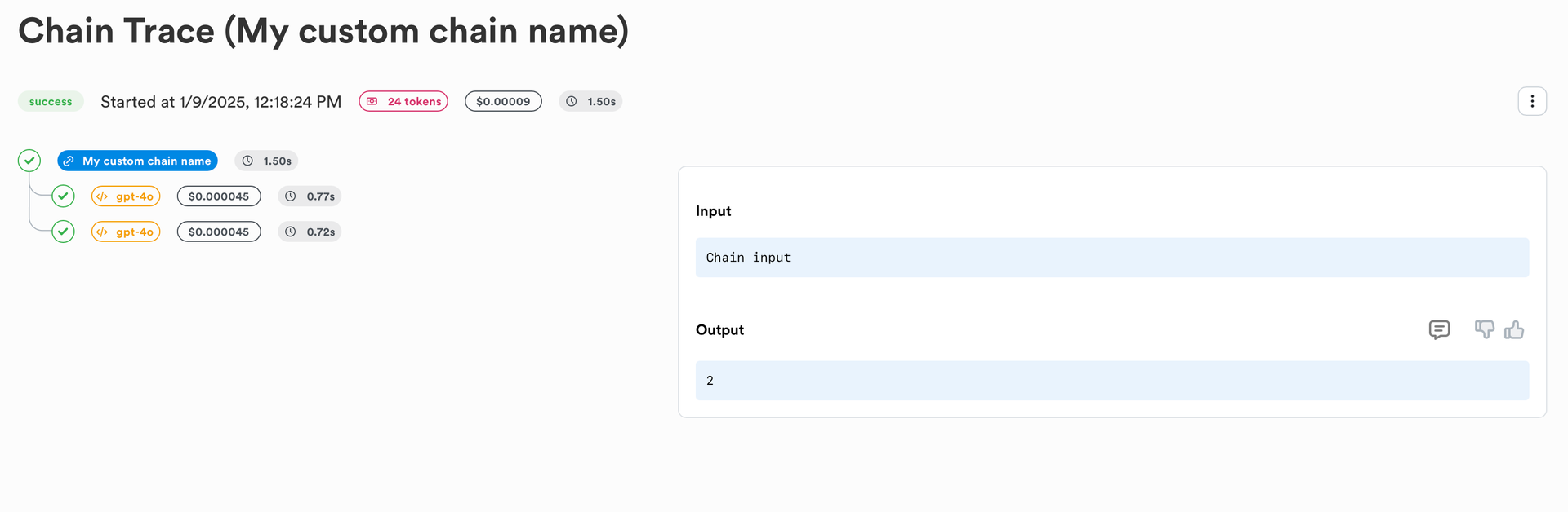Click the Output value box showing 2

click(1111, 381)
